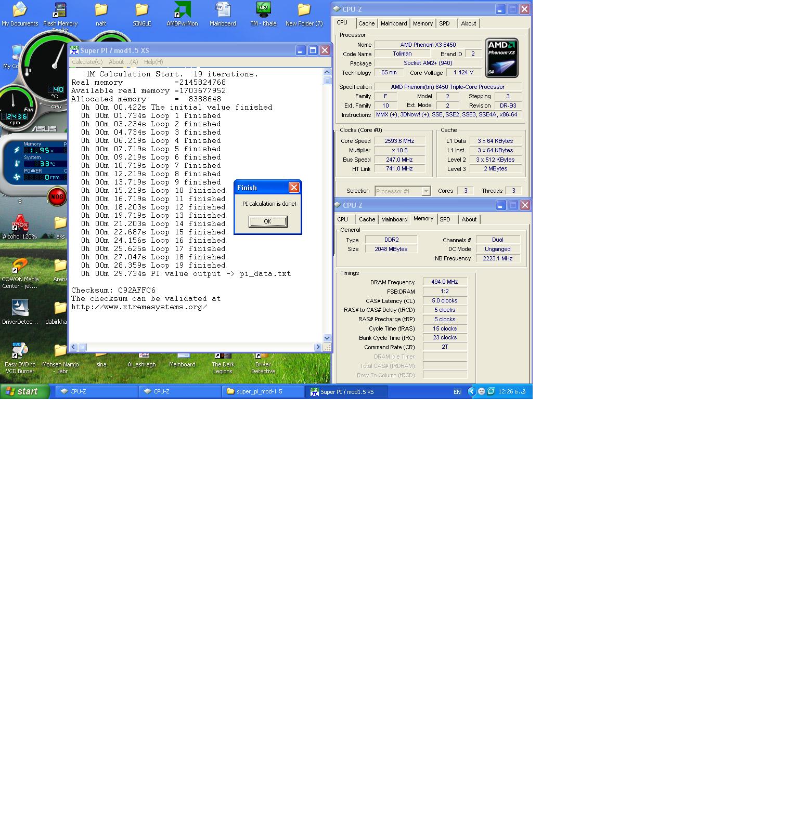Viewport: 800px width, 817px height.
Task: Open New Folder (7) icon
Action: coord(304,10)
